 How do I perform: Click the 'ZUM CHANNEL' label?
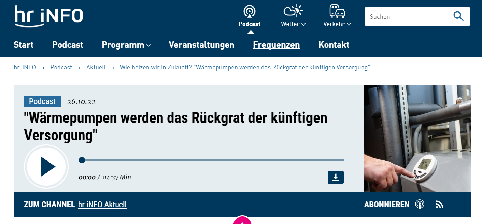[x=49, y=205]
